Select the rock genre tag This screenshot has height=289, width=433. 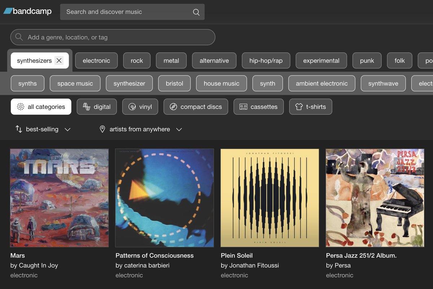(137, 61)
